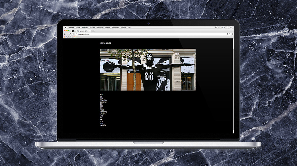The width and height of the screenshot is (297, 166).
Task: Open the SCPP client link
Action: point(101,122)
